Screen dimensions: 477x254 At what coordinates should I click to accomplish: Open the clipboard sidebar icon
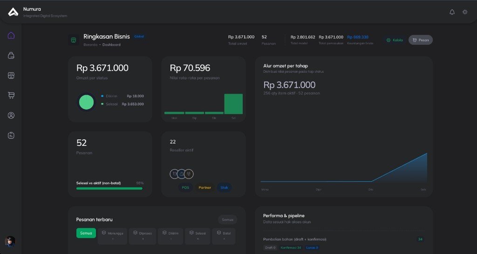(11, 135)
